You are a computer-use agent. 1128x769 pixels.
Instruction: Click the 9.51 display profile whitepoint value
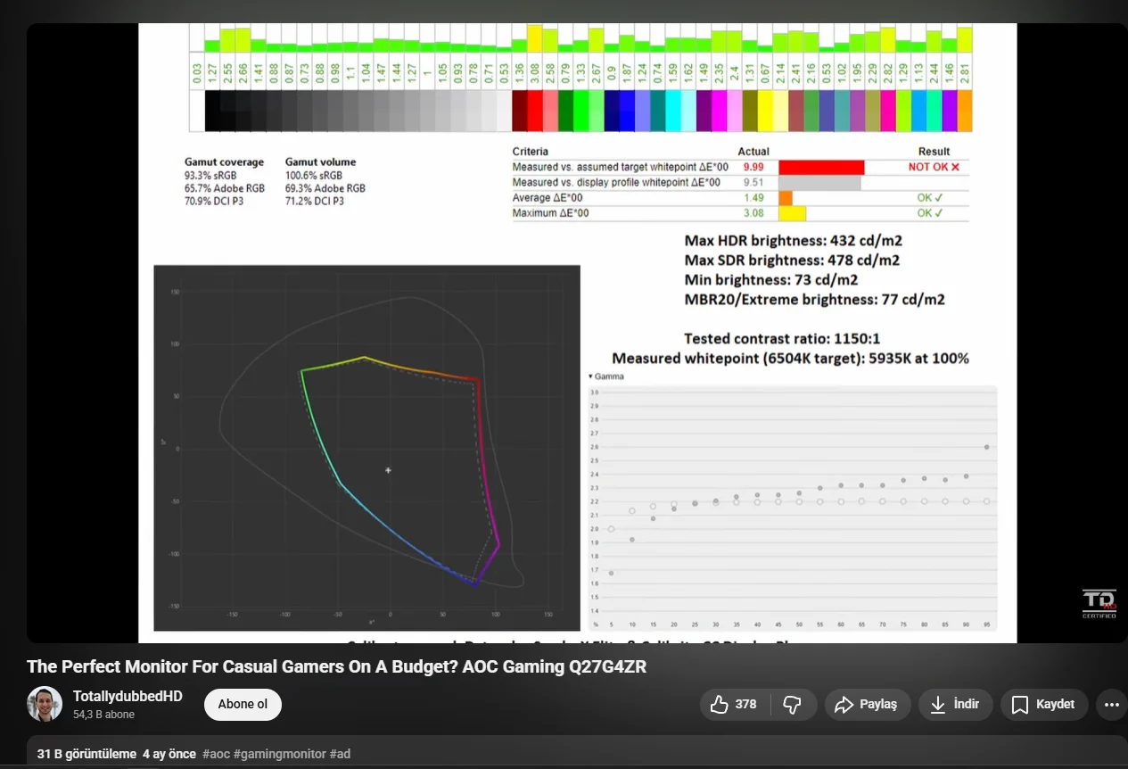pyautogui.click(x=753, y=182)
